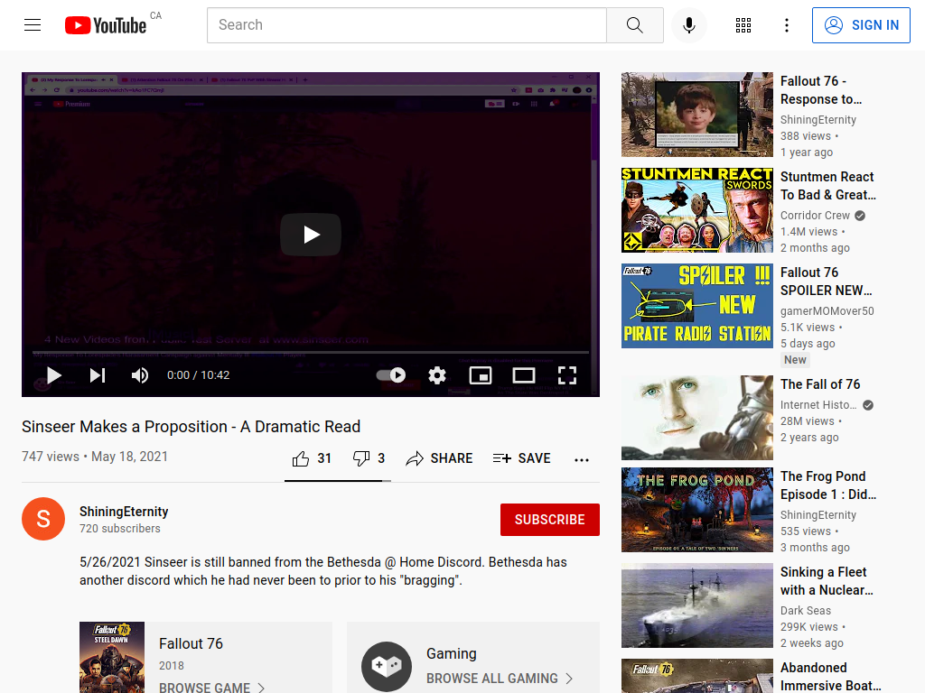Click the search magnifier button

(635, 25)
